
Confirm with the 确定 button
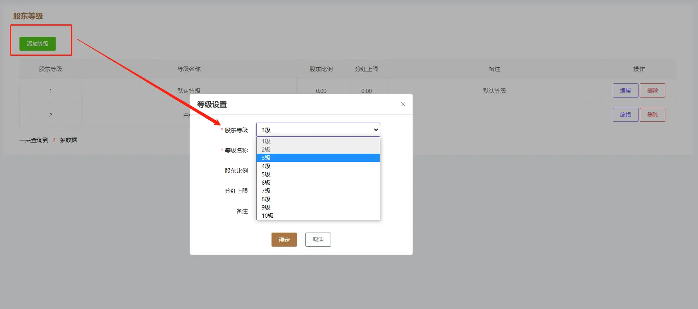(284, 240)
